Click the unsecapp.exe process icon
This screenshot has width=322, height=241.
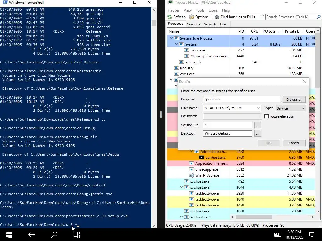[x=192, y=169]
